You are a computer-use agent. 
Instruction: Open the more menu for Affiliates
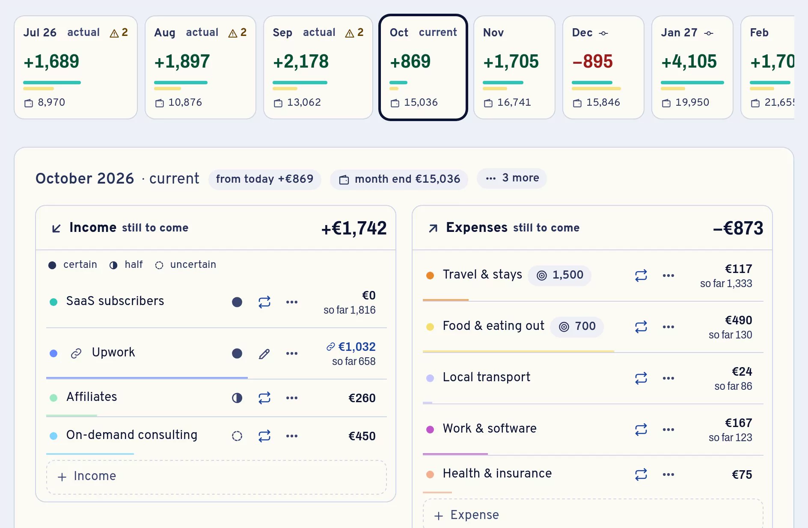point(292,398)
